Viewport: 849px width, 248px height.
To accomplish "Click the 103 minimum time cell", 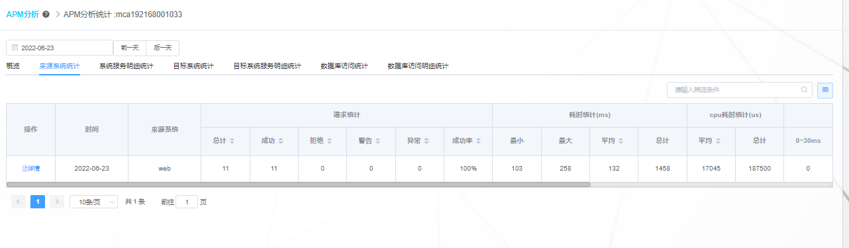I will coord(517,169).
